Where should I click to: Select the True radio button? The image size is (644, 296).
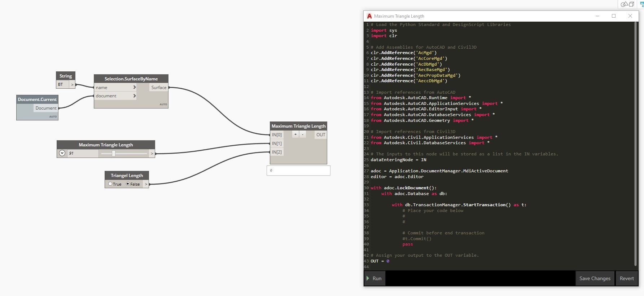click(x=110, y=184)
